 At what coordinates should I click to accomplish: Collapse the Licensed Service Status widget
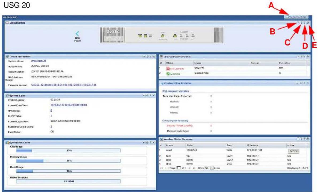298,57
